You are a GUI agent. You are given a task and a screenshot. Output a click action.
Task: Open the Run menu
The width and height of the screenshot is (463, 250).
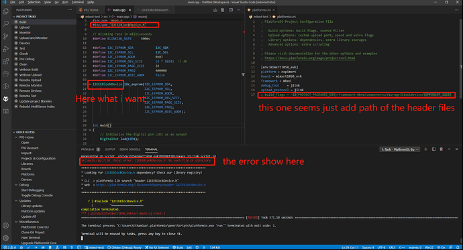click(65, 2)
